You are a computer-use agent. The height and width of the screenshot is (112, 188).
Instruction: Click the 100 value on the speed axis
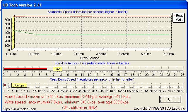[x=7, y=46]
